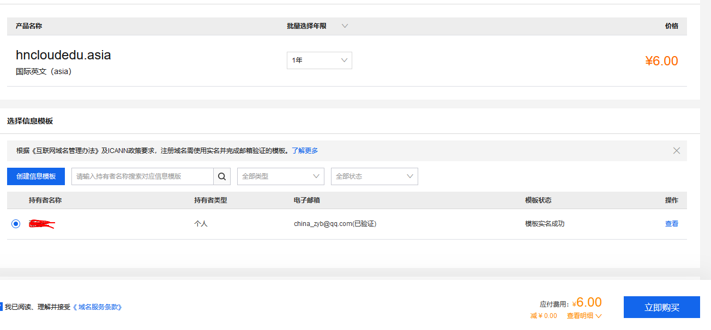Select the holder template radio button
This screenshot has width=711, height=330.
(16, 224)
